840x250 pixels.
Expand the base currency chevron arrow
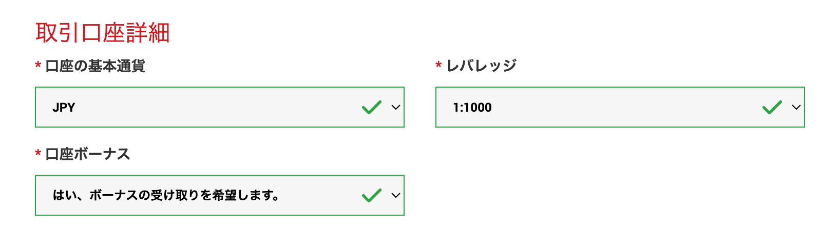click(395, 107)
